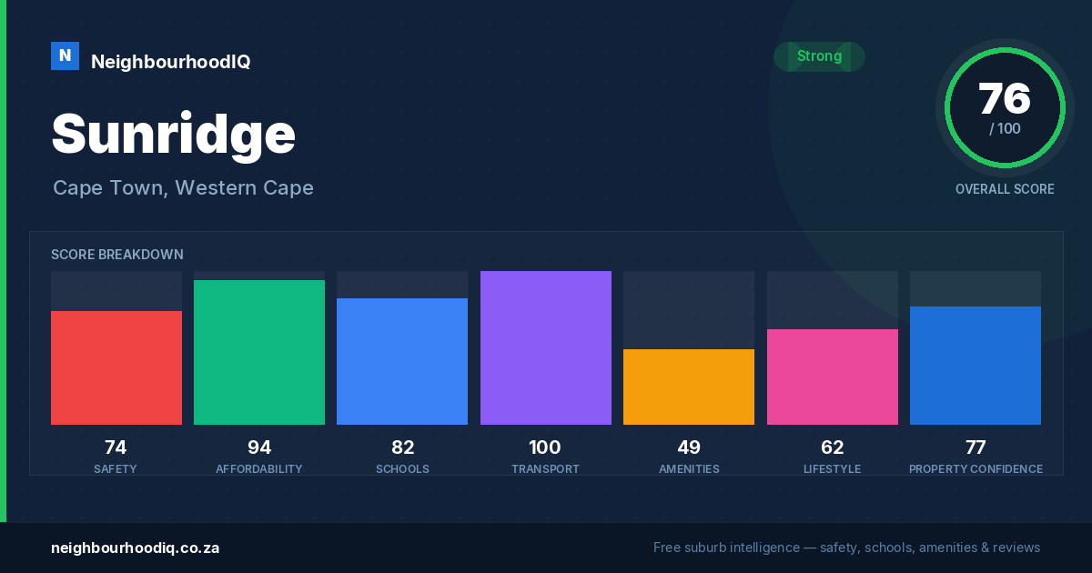Click the Score Breakdown section title
The height and width of the screenshot is (573, 1092).
117,255
